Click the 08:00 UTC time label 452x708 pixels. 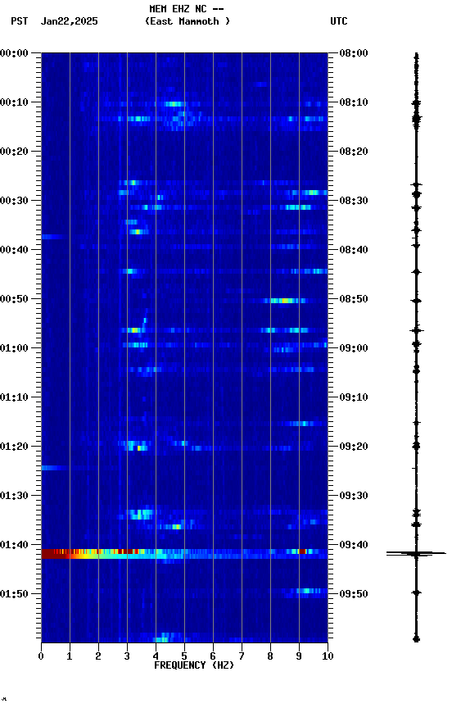point(354,53)
